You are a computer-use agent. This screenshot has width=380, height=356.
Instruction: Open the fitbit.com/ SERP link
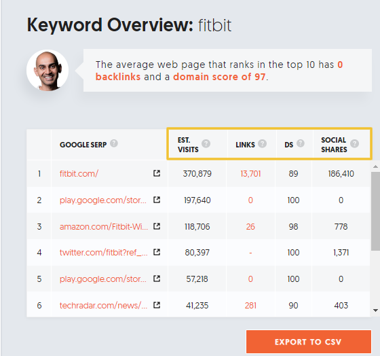(79, 174)
